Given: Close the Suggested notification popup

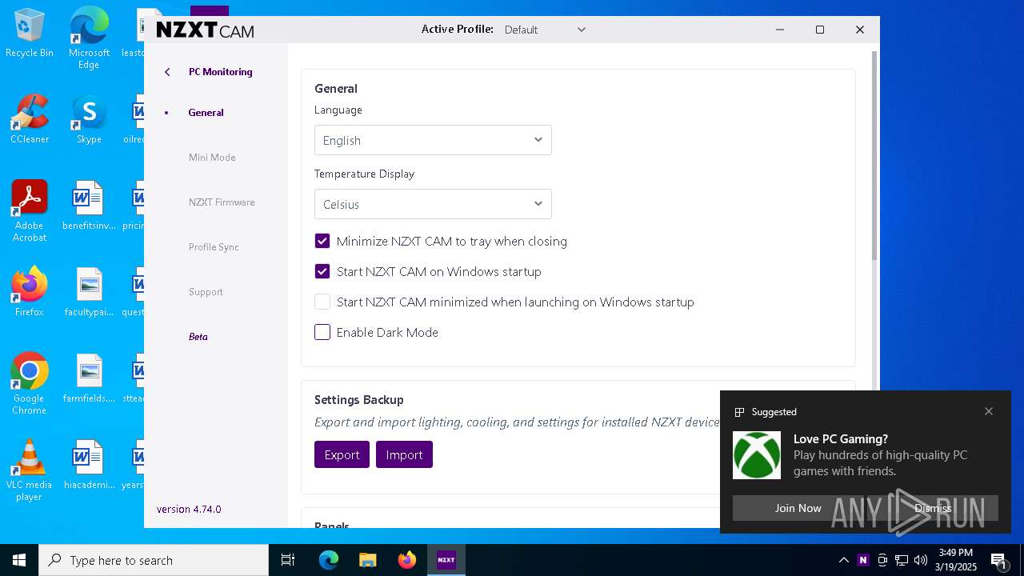Looking at the screenshot, I should [x=989, y=411].
